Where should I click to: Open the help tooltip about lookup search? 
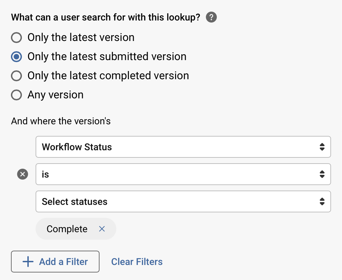click(x=211, y=17)
